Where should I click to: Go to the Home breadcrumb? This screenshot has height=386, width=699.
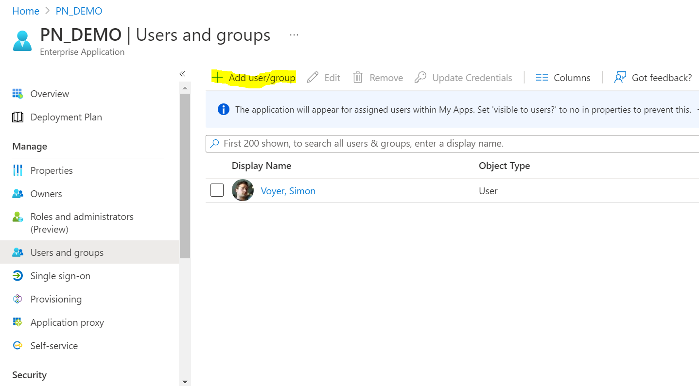pos(26,11)
